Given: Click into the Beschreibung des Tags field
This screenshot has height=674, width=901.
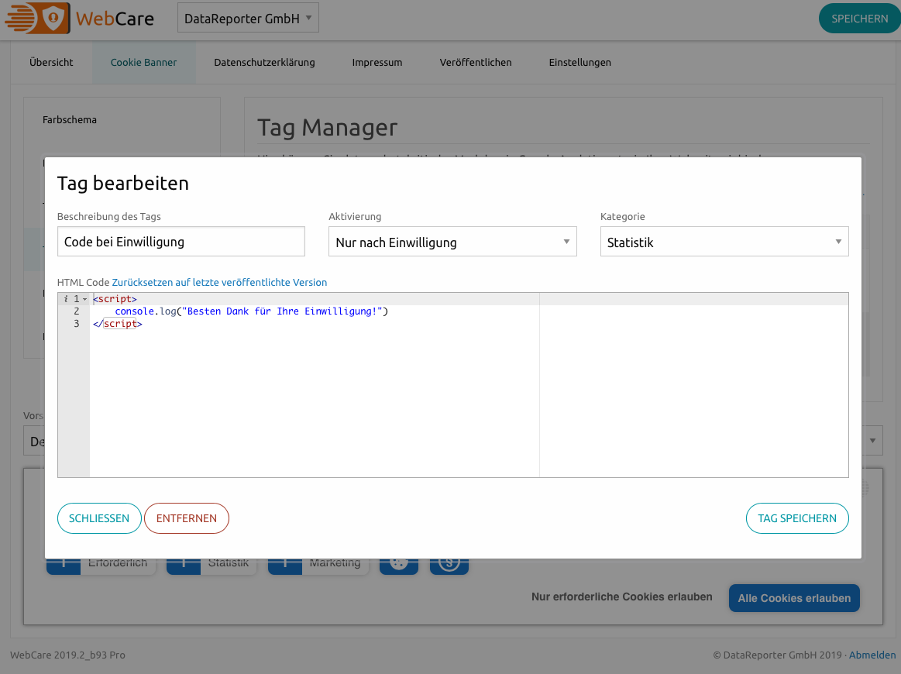Looking at the screenshot, I should click(181, 242).
